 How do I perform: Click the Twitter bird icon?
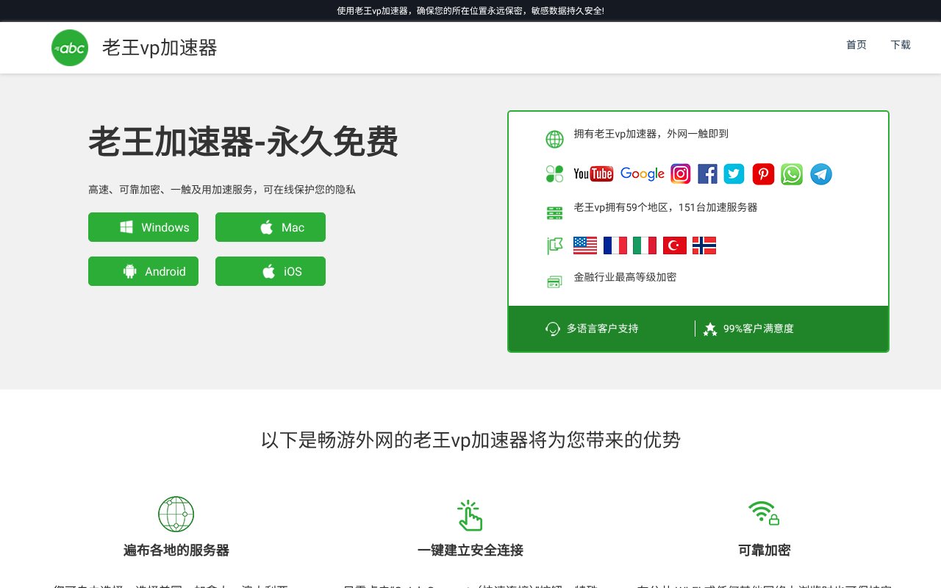[734, 173]
